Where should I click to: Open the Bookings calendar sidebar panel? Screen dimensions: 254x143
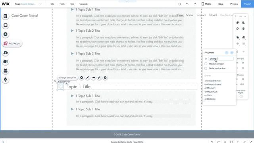click(x=5, y=71)
